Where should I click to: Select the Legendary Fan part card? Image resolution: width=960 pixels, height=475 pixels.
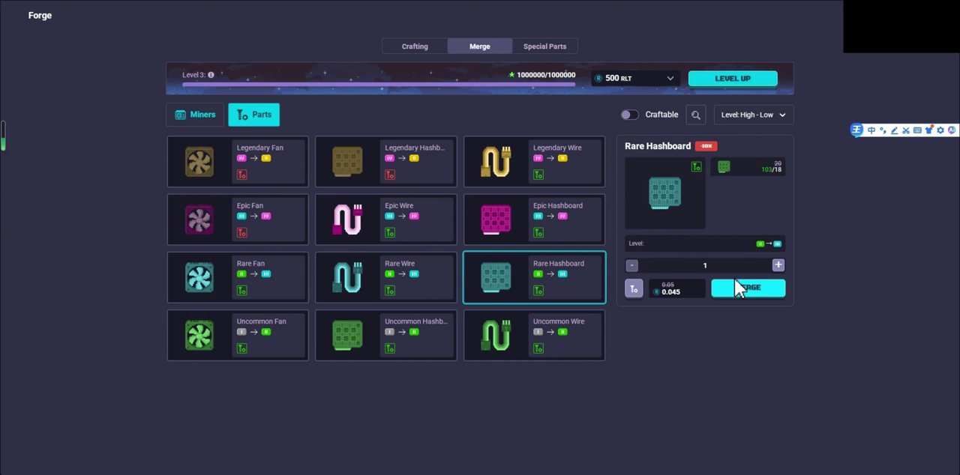point(238,161)
